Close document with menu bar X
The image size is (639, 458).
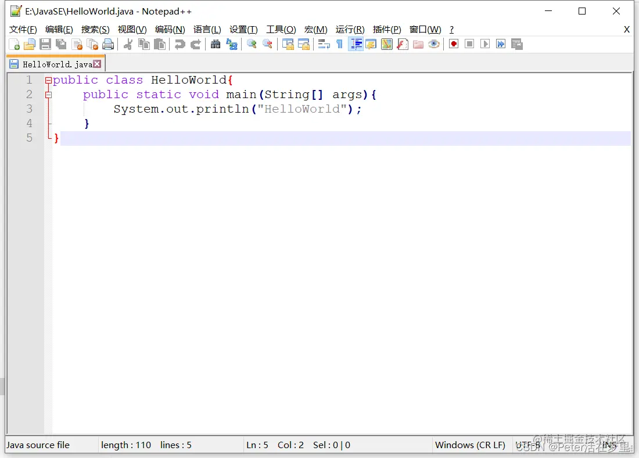pos(627,29)
